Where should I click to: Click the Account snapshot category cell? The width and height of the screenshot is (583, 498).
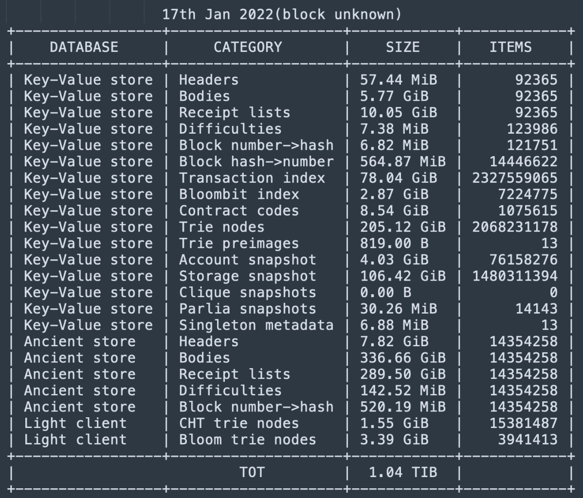[x=247, y=260]
